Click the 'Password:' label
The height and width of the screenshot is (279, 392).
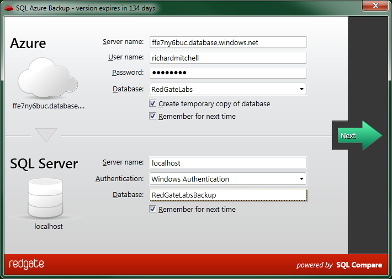[x=128, y=73]
